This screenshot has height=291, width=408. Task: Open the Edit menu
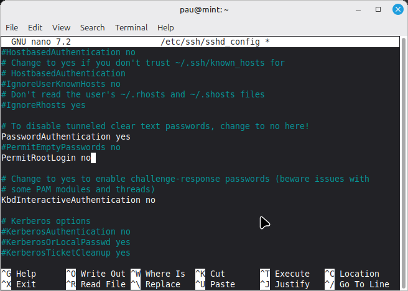(x=35, y=27)
